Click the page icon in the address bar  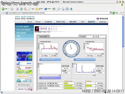tap(7, 13)
